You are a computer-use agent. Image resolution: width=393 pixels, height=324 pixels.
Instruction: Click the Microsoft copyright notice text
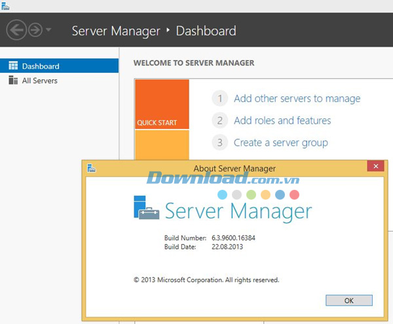(x=206, y=279)
